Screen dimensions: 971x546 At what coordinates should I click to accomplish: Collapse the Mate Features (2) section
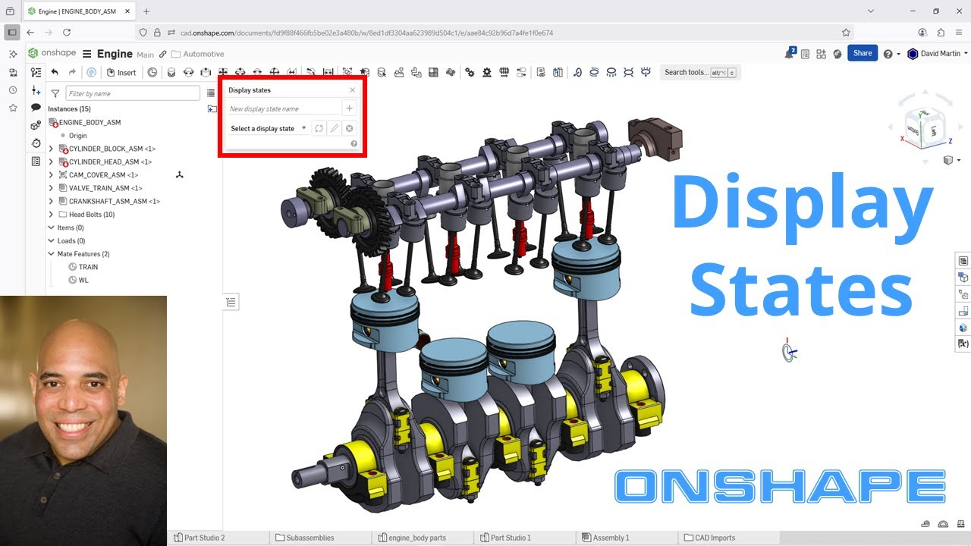[51, 254]
